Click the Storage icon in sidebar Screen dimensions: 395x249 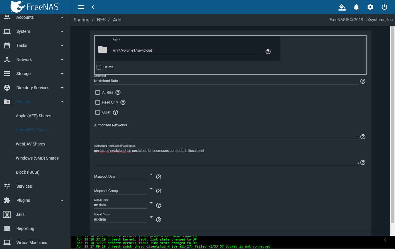tap(7, 74)
